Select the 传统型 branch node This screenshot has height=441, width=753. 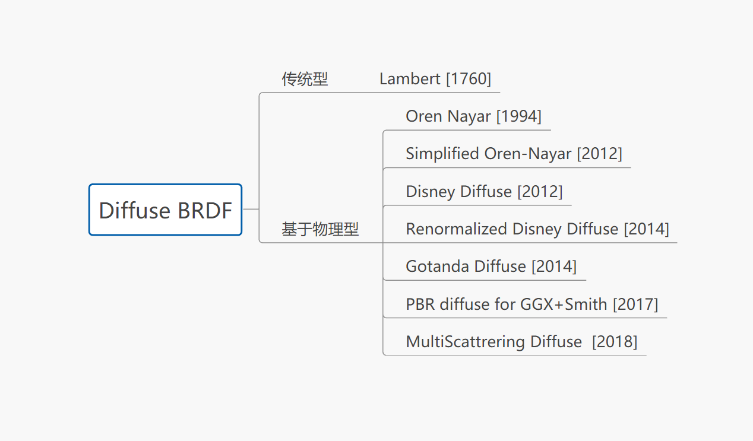pyautogui.click(x=305, y=79)
